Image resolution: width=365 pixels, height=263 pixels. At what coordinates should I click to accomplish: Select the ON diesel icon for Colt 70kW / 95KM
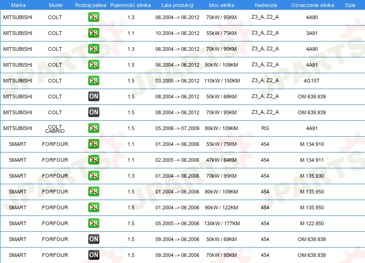pos(93,112)
